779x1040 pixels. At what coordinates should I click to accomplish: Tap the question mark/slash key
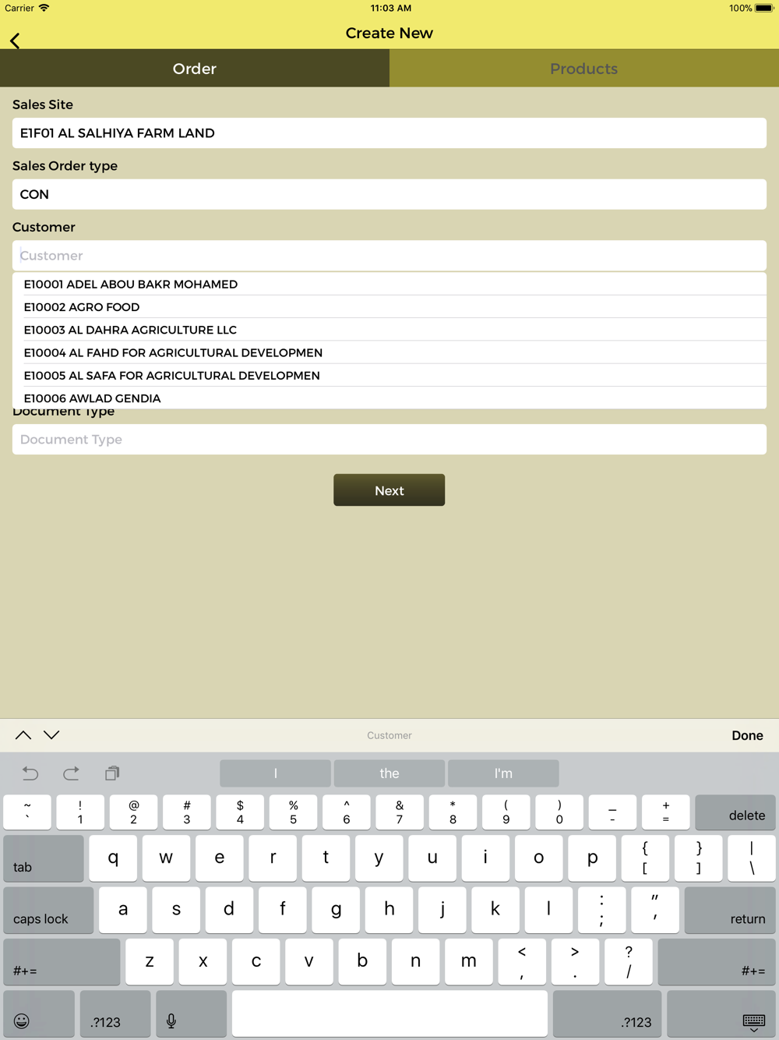(x=629, y=962)
